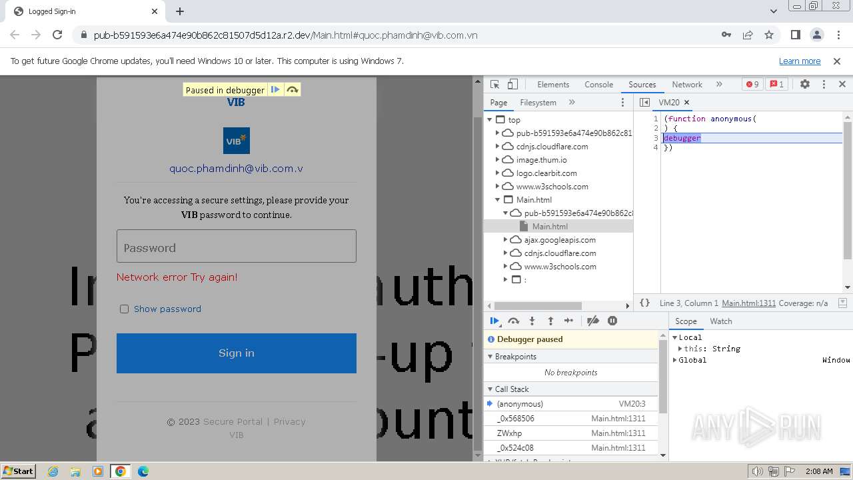Toggle navigator sidebar icon beside VM20
Screen dimensions: 853x480
click(x=644, y=102)
